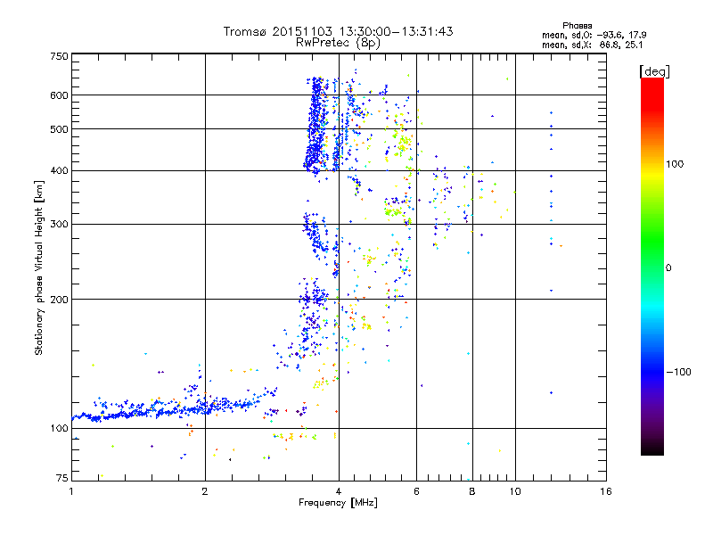Click the y-axis tick label '750'
The height and width of the screenshot is (535, 713).
click(59, 56)
